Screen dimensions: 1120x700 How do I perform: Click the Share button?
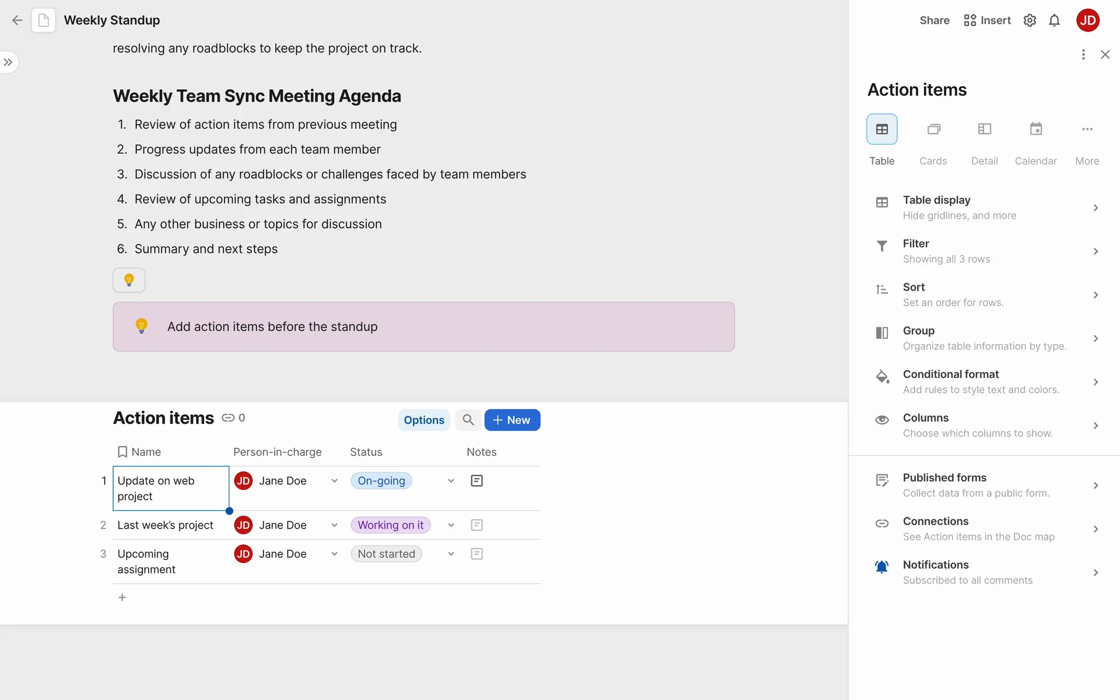click(x=934, y=20)
